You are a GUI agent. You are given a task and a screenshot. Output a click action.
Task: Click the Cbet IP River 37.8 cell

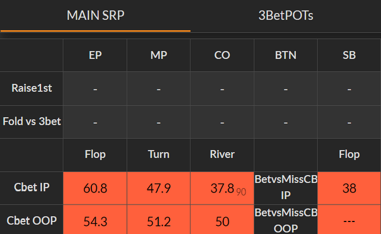[x=222, y=188]
